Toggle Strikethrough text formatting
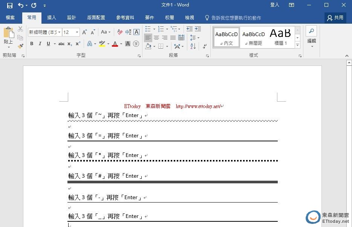The image size is (352, 227). pyautogui.click(x=61, y=44)
